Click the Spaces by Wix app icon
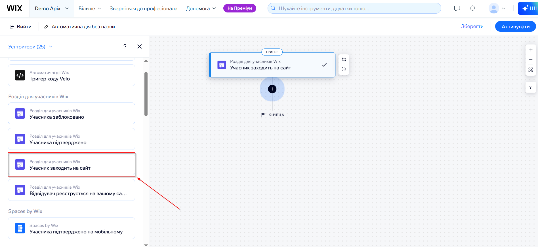Screen dimensions: 538x247 pos(20,228)
